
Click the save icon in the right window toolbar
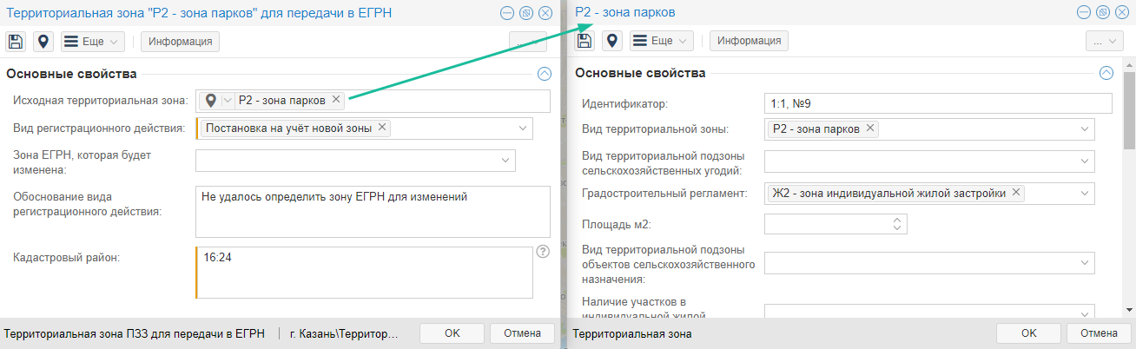pos(585,41)
